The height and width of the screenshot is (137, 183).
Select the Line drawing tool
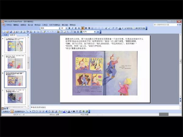tap(27, 111)
